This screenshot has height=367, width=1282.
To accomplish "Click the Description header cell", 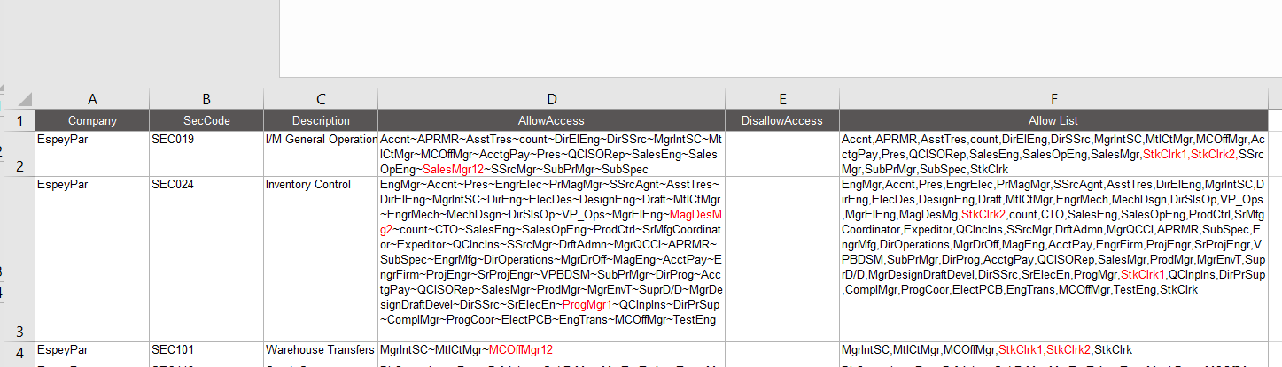I will [321, 121].
